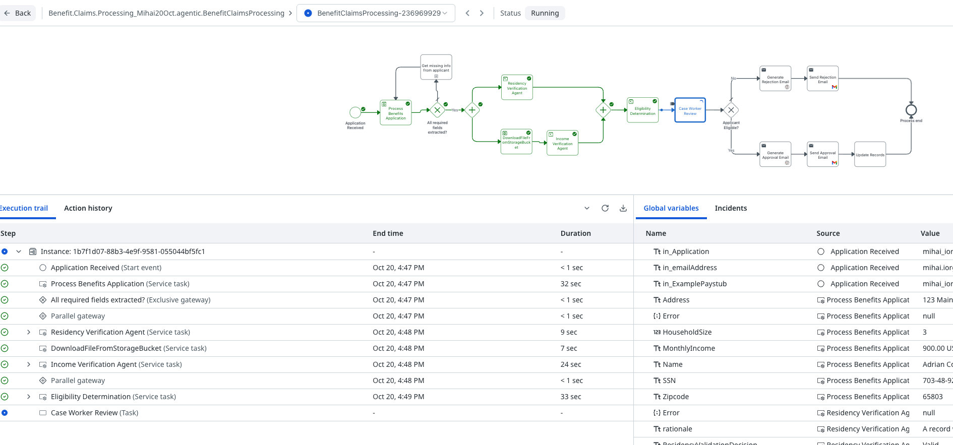Select the Get missing info from applicant node
Viewport: 953px width, 445px height.
pyautogui.click(x=436, y=67)
